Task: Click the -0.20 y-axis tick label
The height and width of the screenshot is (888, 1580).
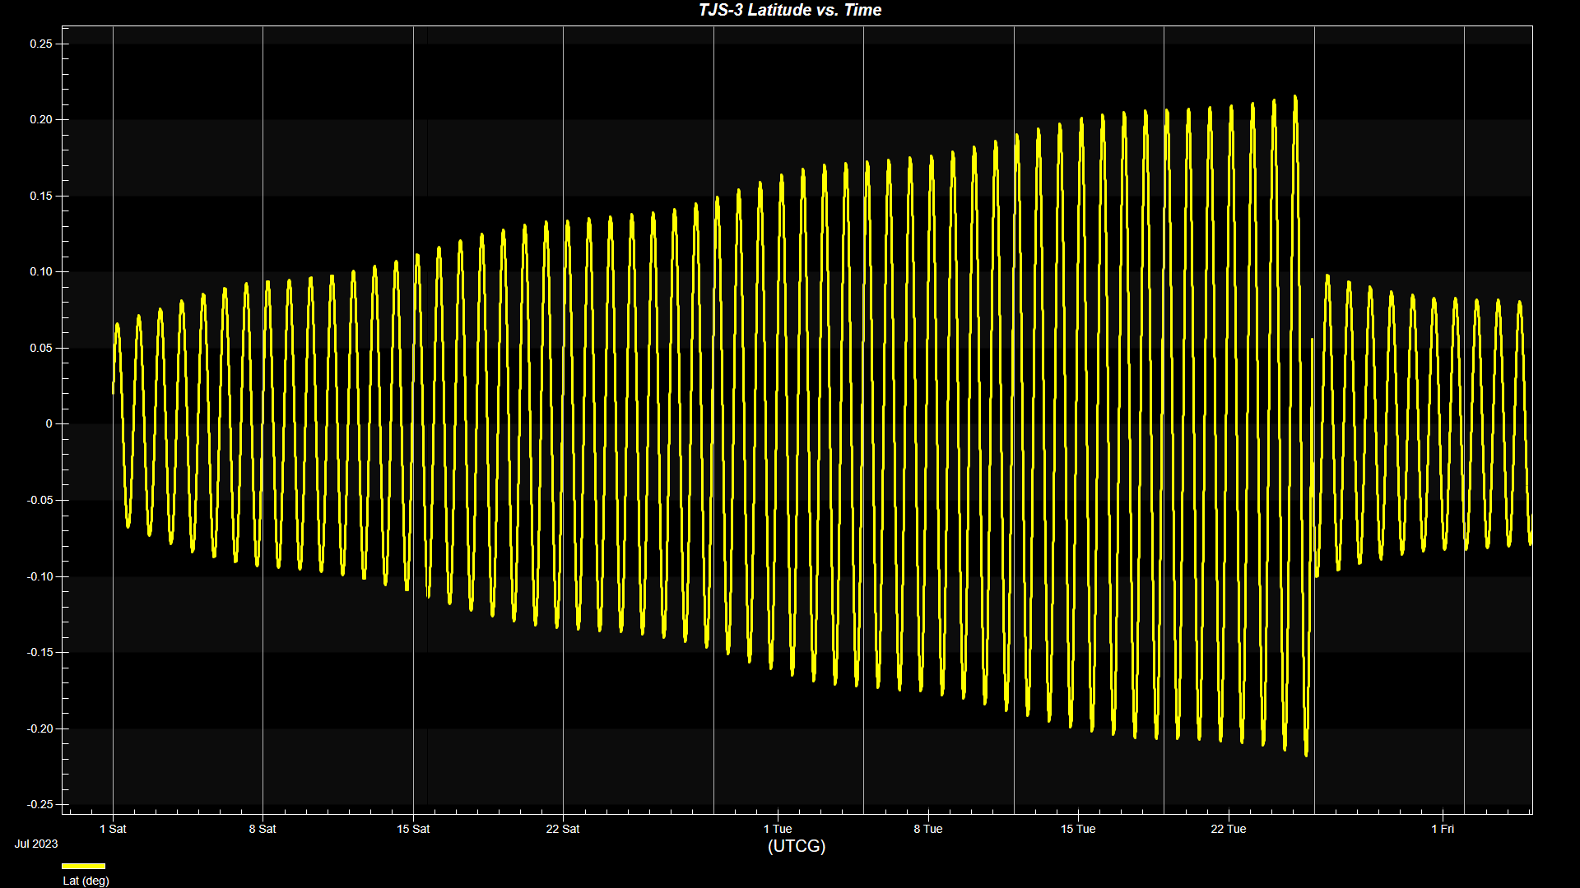Action: [x=39, y=728]
